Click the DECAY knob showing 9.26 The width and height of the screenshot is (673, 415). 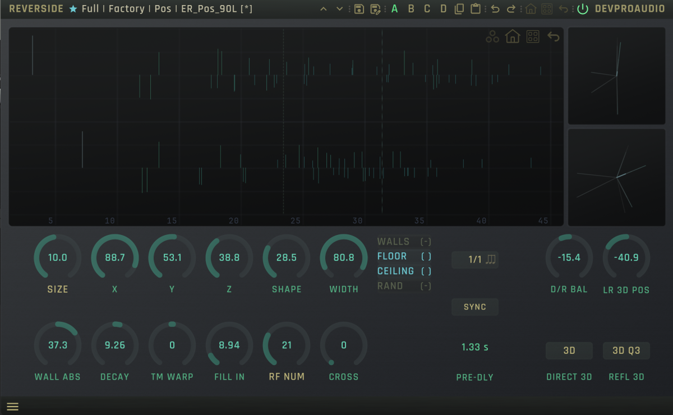tap(115, 345)
